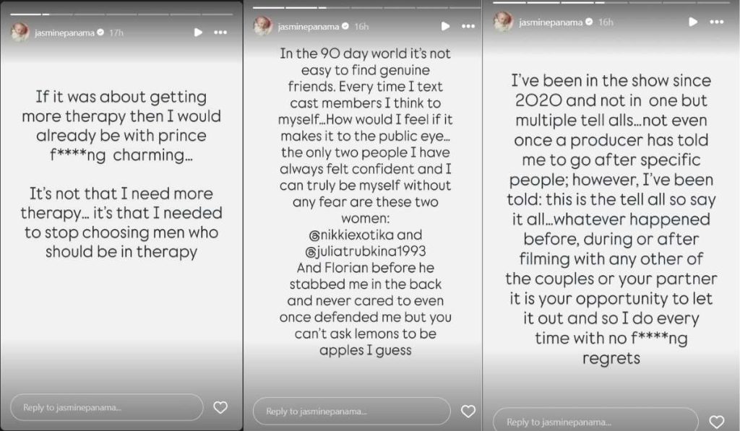
Task: Click profile avatar on the 'since 2020' story
Action: tap(503, 22)
